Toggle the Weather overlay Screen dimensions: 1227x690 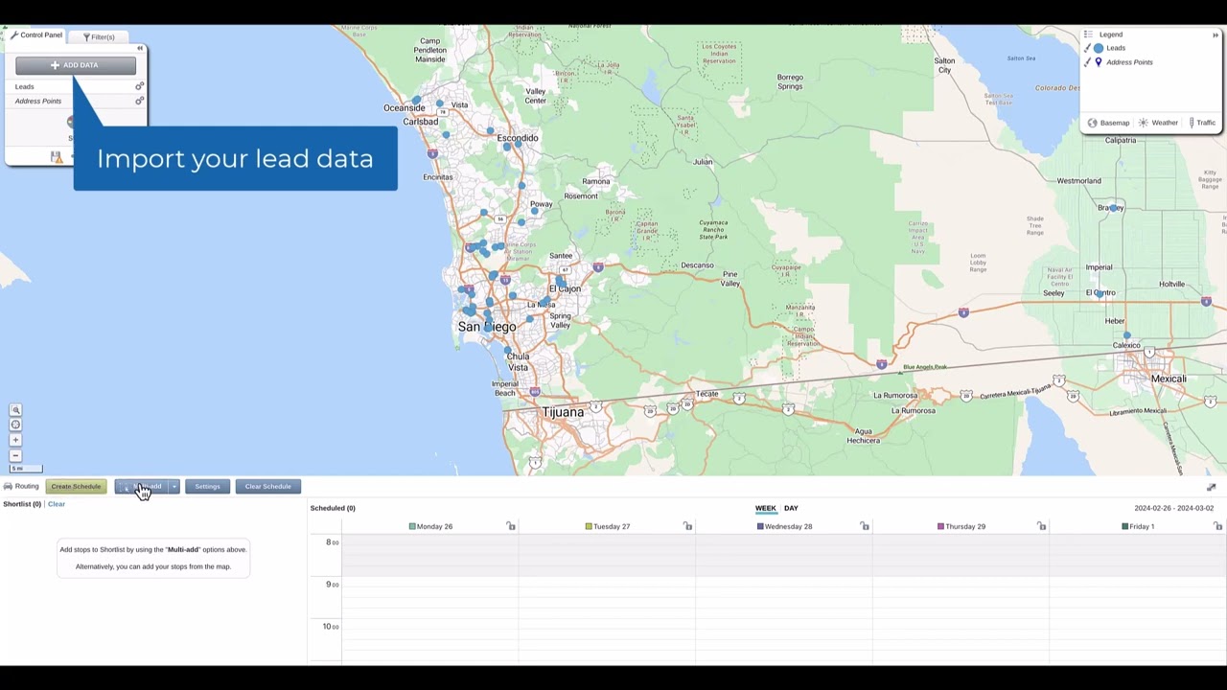(1158, 123)
